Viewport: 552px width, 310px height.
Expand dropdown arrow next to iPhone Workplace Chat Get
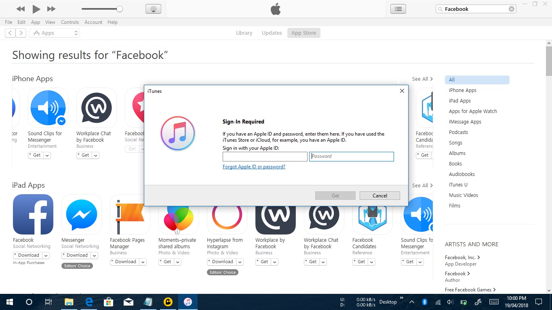[x=96, y=155]
